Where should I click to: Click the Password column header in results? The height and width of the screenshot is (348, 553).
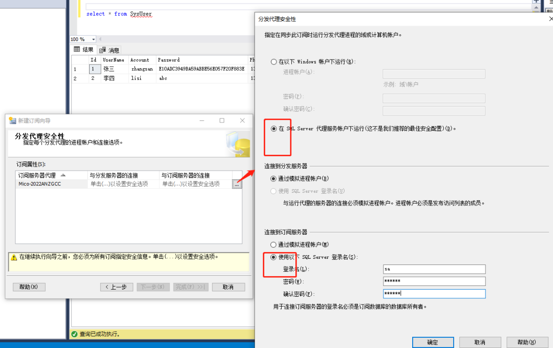point(202,60)
